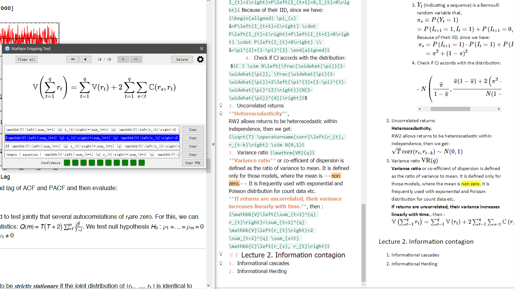Click the $$ display-math LaTeX field
The width and height of the screenshot is (514, 289).
(x=92, y=146)
